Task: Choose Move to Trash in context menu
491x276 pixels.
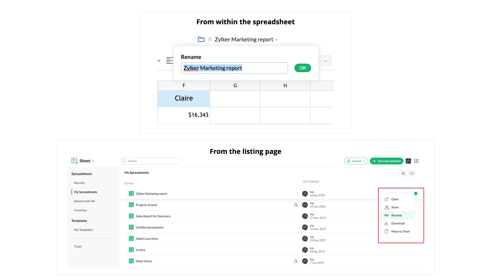Action: pyautogui.click(x=400, y=232)
